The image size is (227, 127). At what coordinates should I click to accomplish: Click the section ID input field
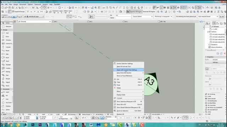[123, 15]
